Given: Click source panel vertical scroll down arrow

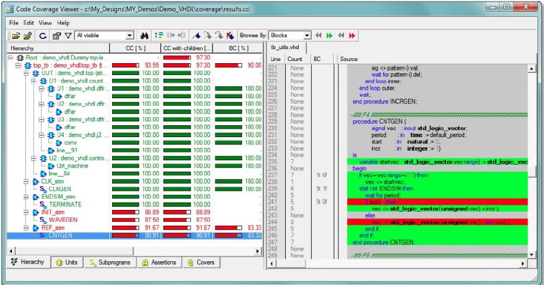Looking at the screenshot, I should pos(532,255).
